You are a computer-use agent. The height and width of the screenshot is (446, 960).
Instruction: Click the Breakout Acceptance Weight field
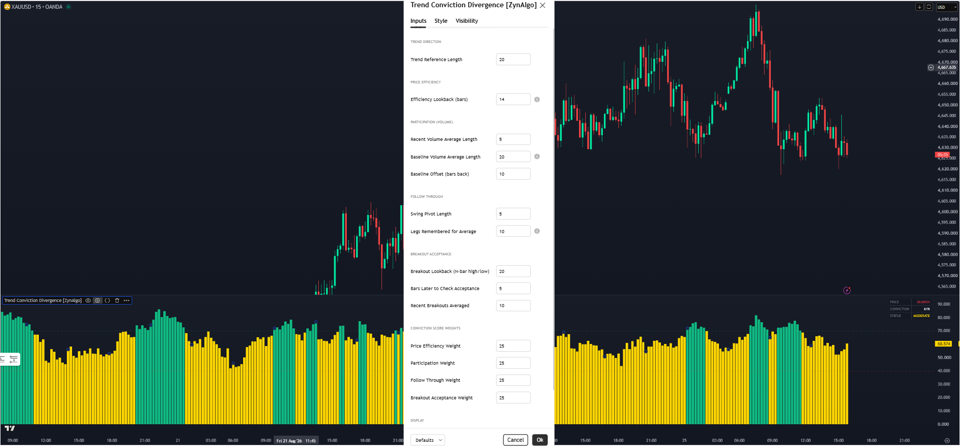pos(513,398)
